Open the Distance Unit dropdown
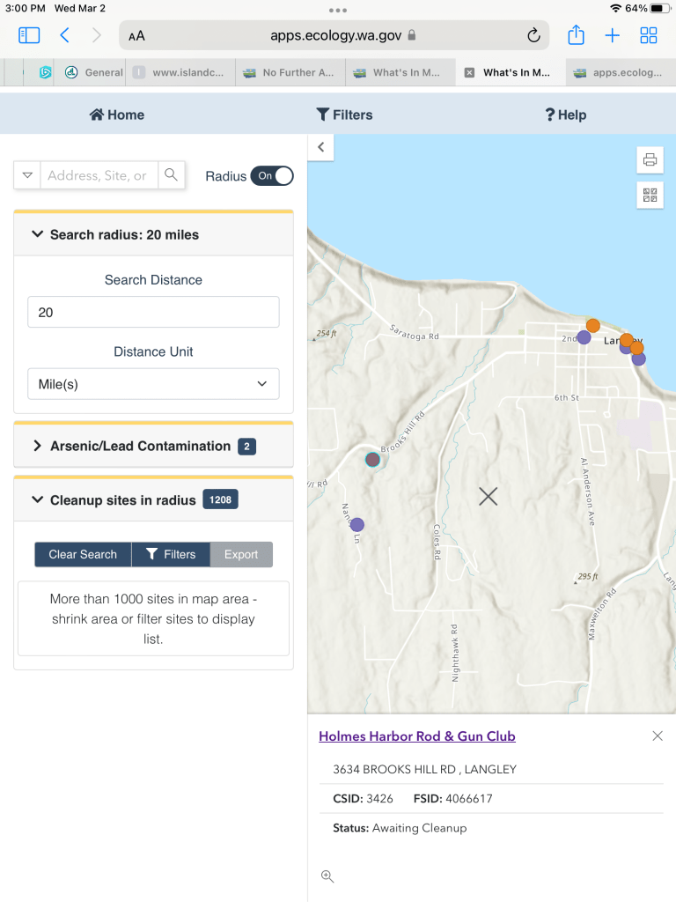This screenshot has height=902, width=676. (x=153, y=384)
